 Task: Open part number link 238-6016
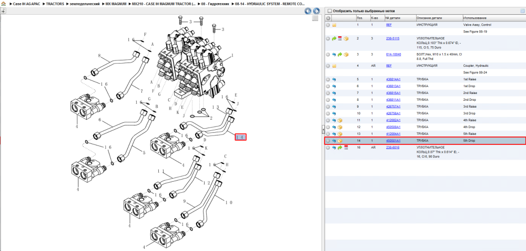tap(392, 147)
